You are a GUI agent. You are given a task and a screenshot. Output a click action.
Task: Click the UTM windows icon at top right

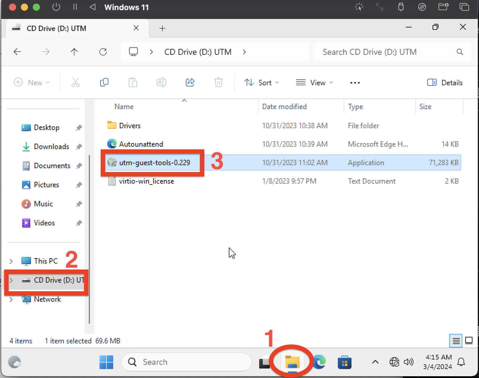click(464, 7)
